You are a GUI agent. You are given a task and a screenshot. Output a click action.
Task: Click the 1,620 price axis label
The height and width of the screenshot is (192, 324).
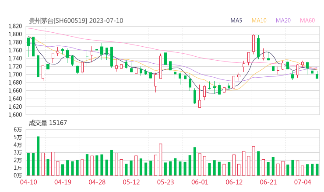[15, 106]
